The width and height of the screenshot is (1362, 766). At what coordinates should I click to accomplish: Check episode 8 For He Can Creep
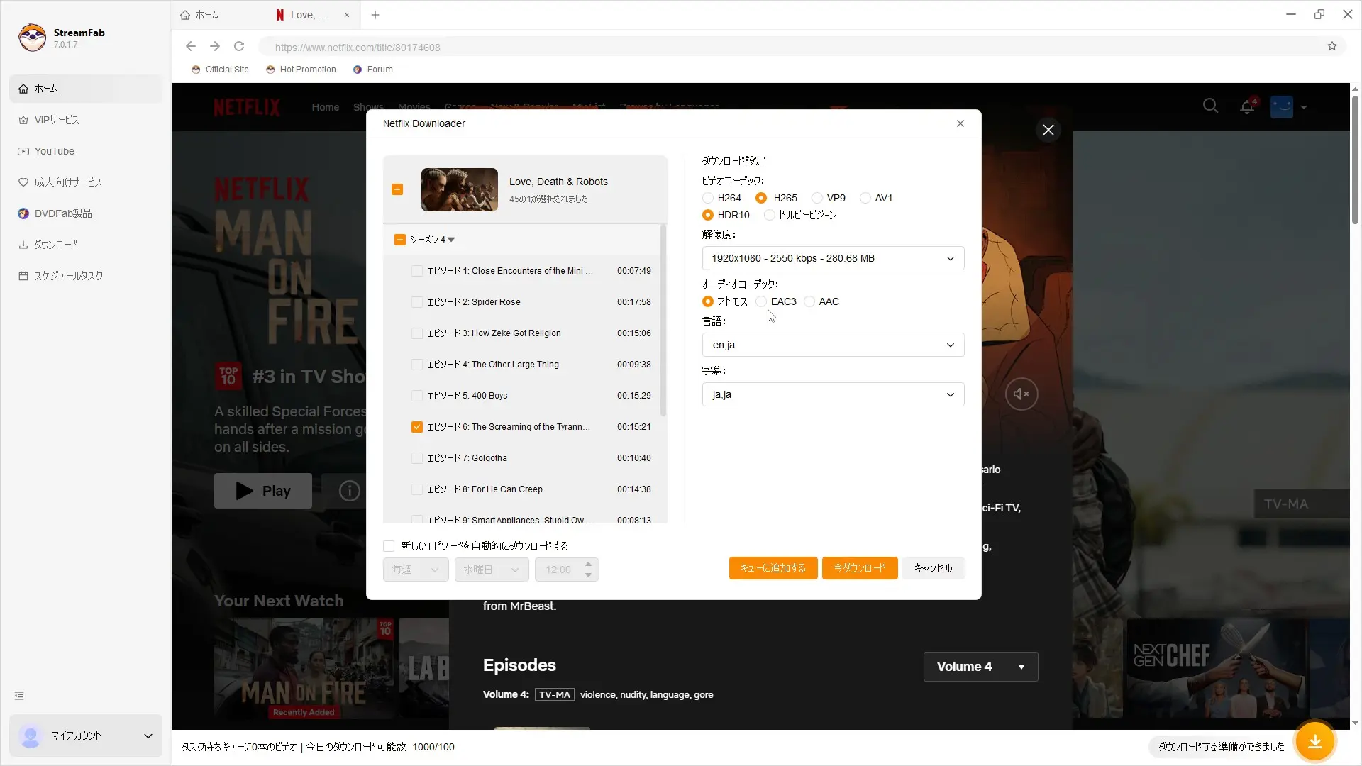pyautogui.click(x=417, y=489)
